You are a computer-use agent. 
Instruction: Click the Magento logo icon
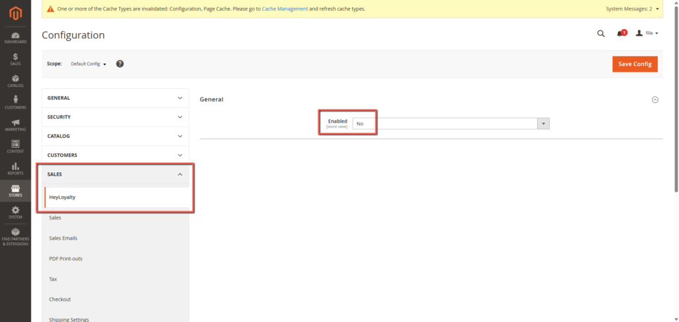[15, 13]
